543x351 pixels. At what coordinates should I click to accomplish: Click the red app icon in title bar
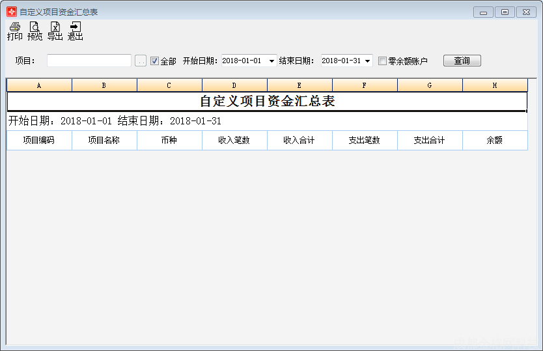pos(12,12)
